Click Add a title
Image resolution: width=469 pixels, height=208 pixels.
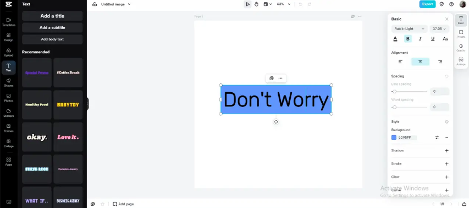pos(52,16)
